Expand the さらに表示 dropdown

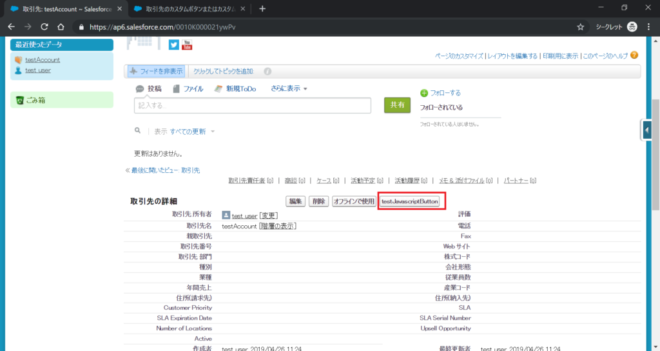point(289,88)
